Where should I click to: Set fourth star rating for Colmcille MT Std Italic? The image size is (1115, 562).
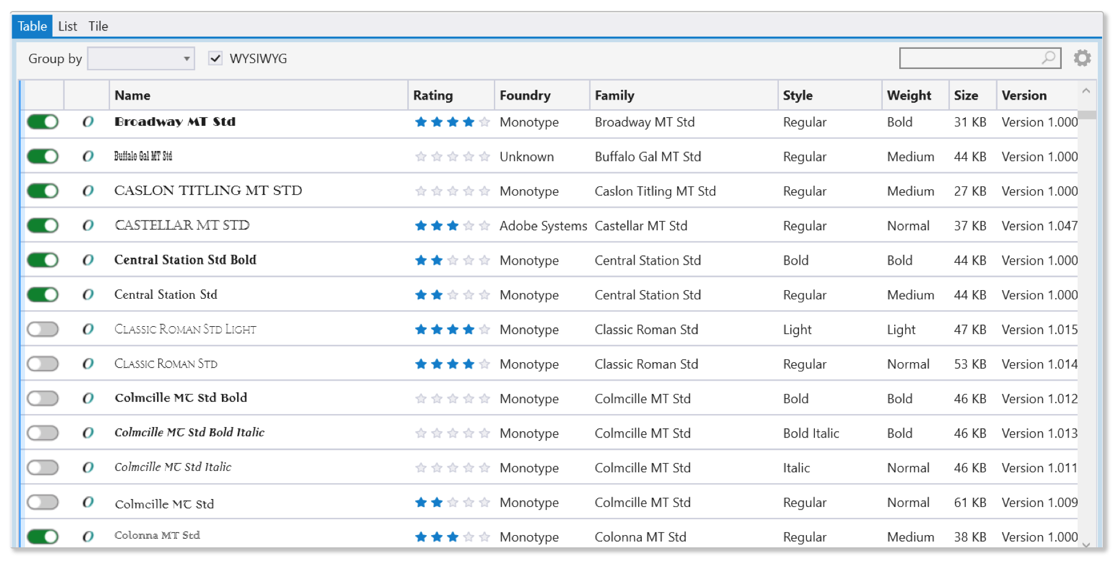coord(469,467)
